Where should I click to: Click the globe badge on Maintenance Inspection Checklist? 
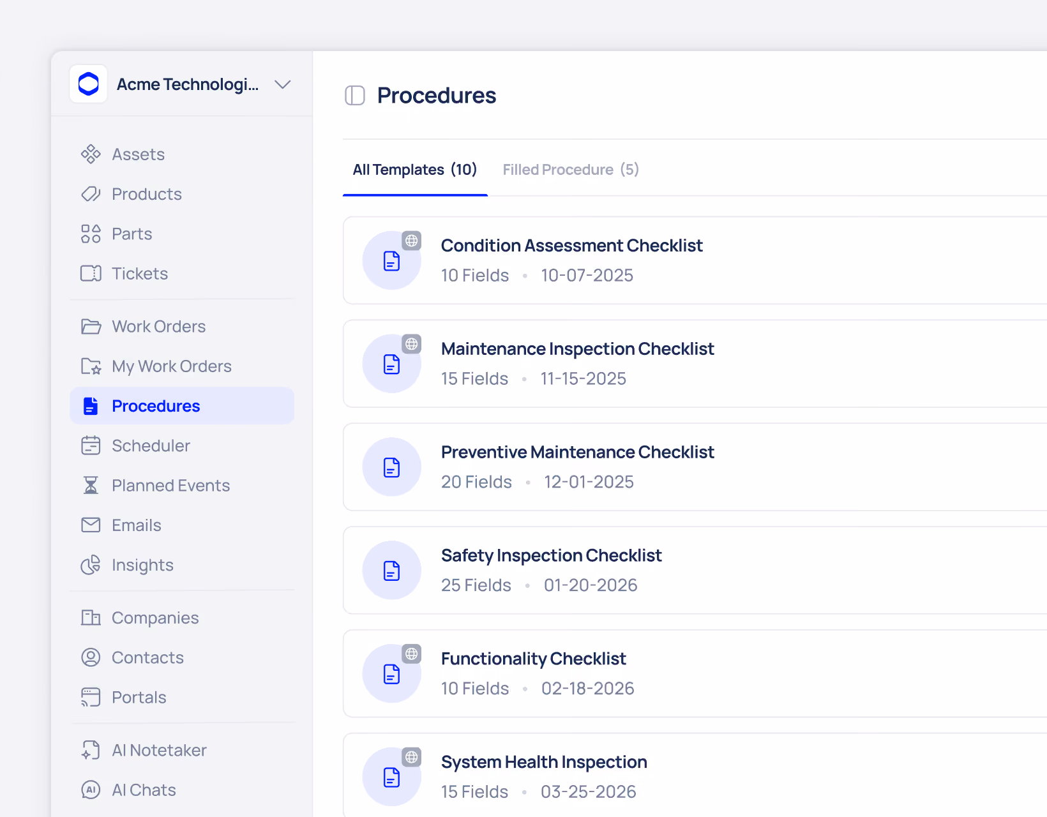pyautogui.click(x=412, y=344)
